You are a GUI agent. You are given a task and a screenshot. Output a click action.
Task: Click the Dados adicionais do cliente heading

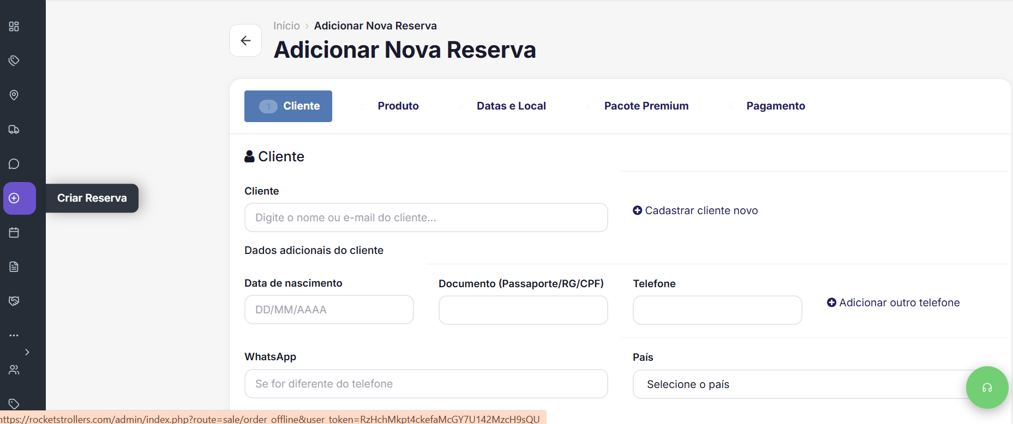314,250
